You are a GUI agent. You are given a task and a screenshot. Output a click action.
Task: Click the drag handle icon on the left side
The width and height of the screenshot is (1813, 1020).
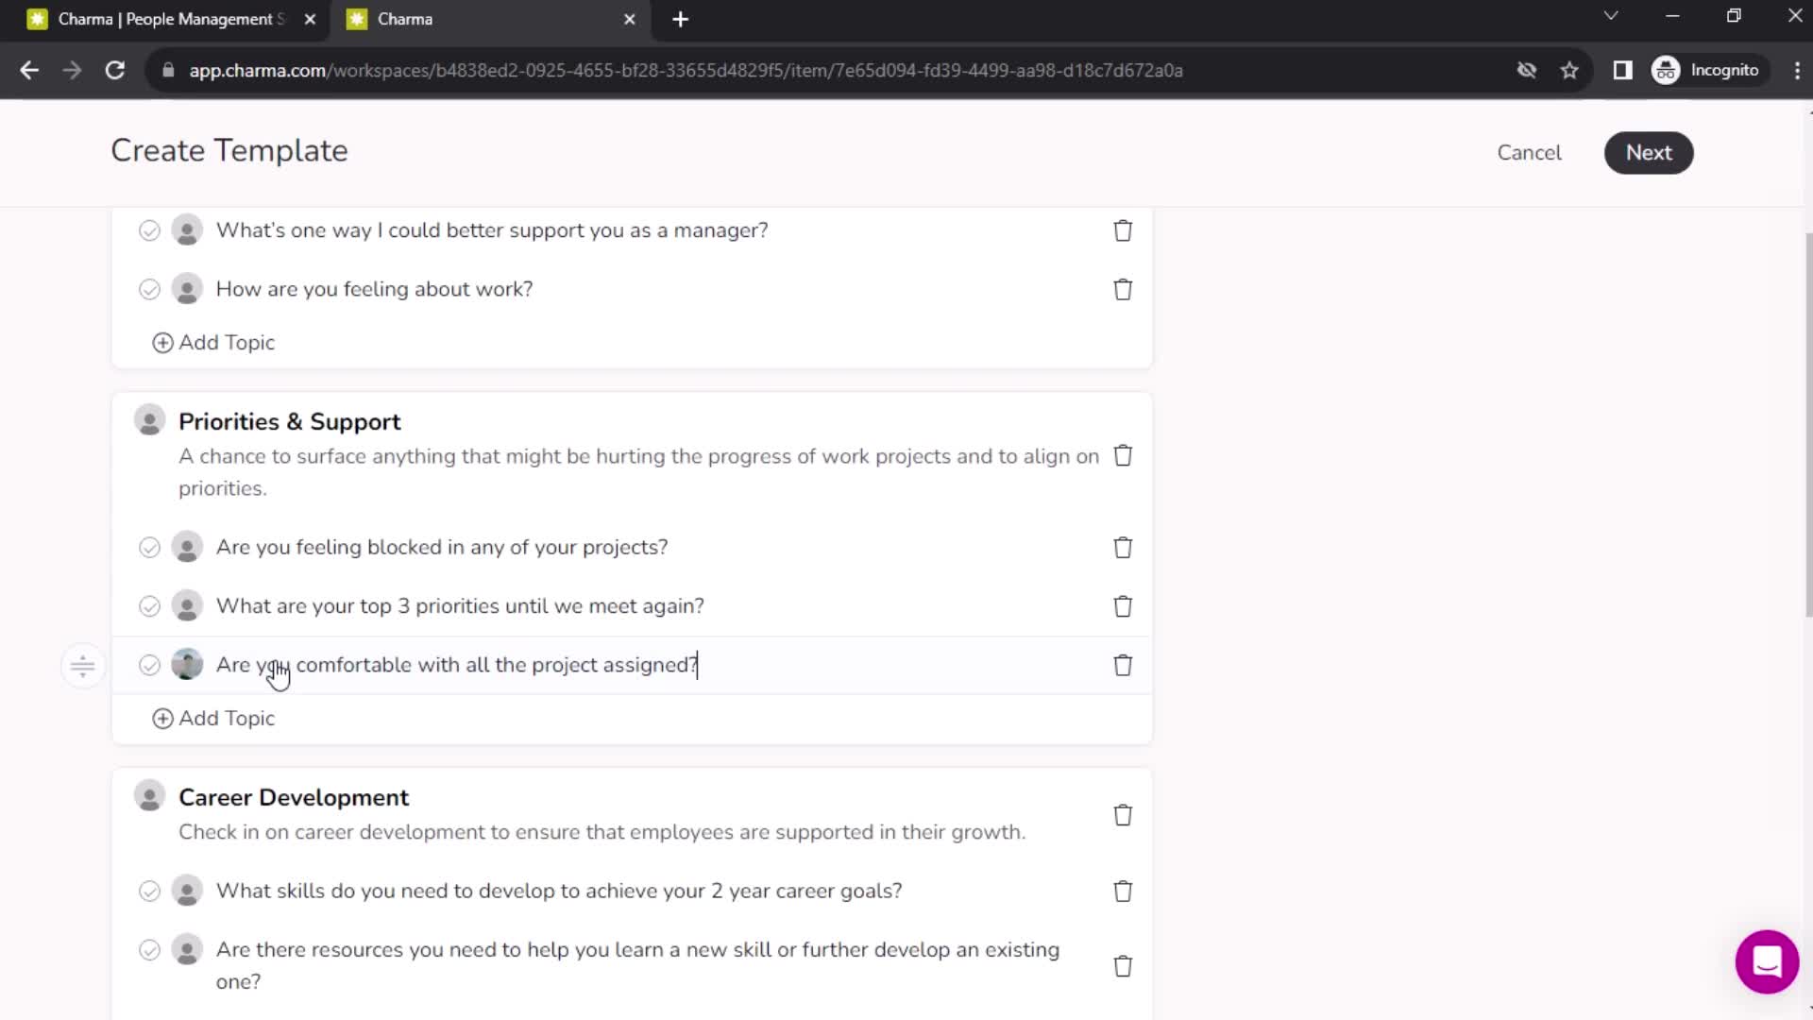tap(81, 665)
